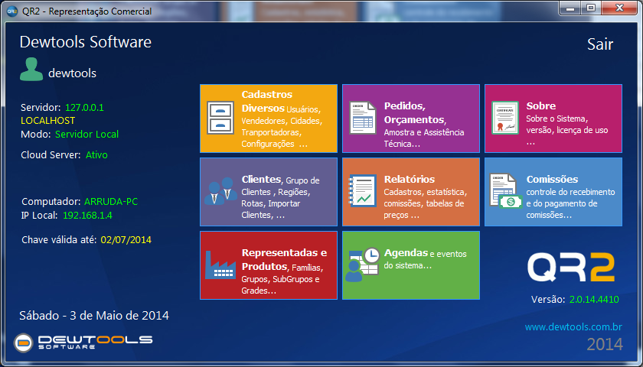Screen dimensions: 643x367
Task: Click the chart notebook icon in Relatórios
Action: click(x=363, y=190)
